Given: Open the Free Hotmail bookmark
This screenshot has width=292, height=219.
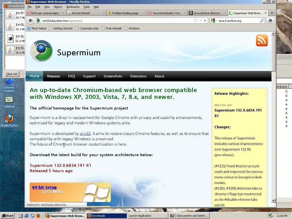Looking at the screenshot, I should coord(111,28).
